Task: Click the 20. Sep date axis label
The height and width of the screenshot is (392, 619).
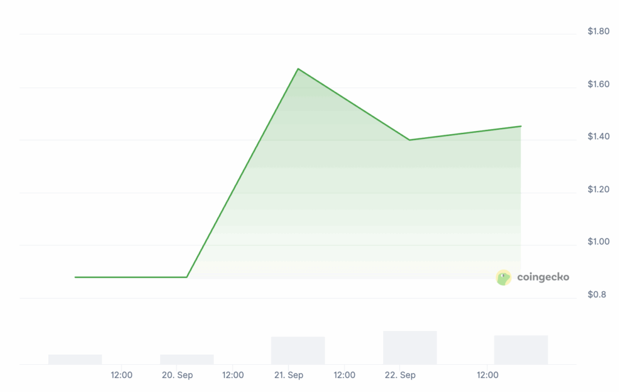Action: [177, 375]
